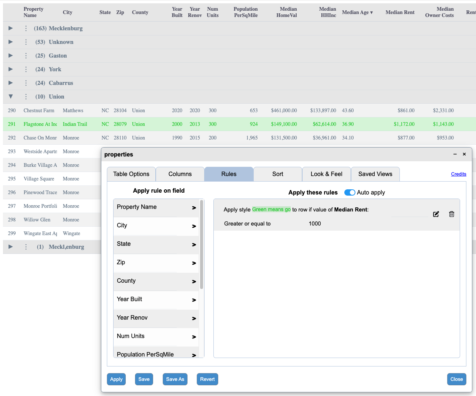Open the Look & Feel tab
This screenshot has width=476, height=396.
pos(326,174)
